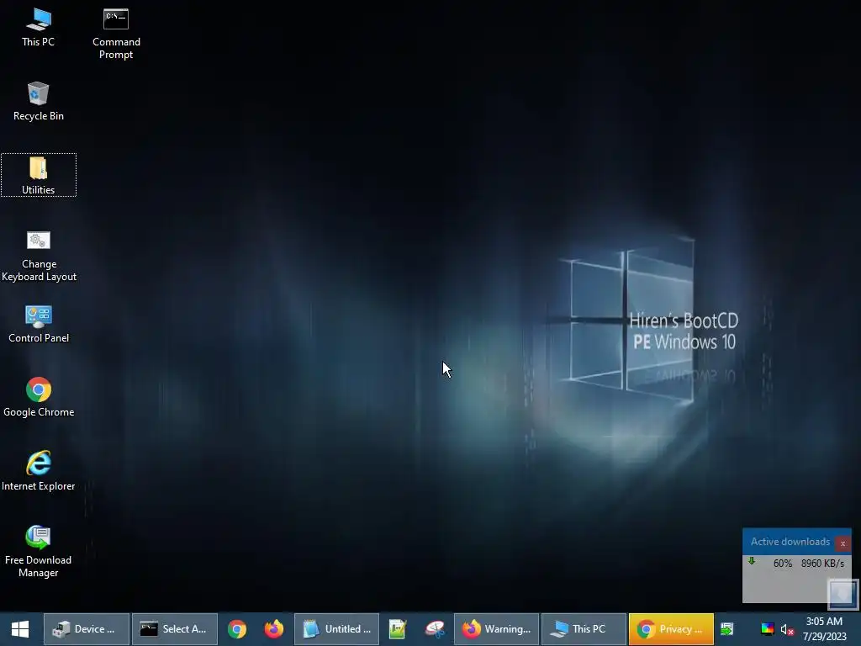Select the Google Chrome desktop shortcut

[39, 398]
